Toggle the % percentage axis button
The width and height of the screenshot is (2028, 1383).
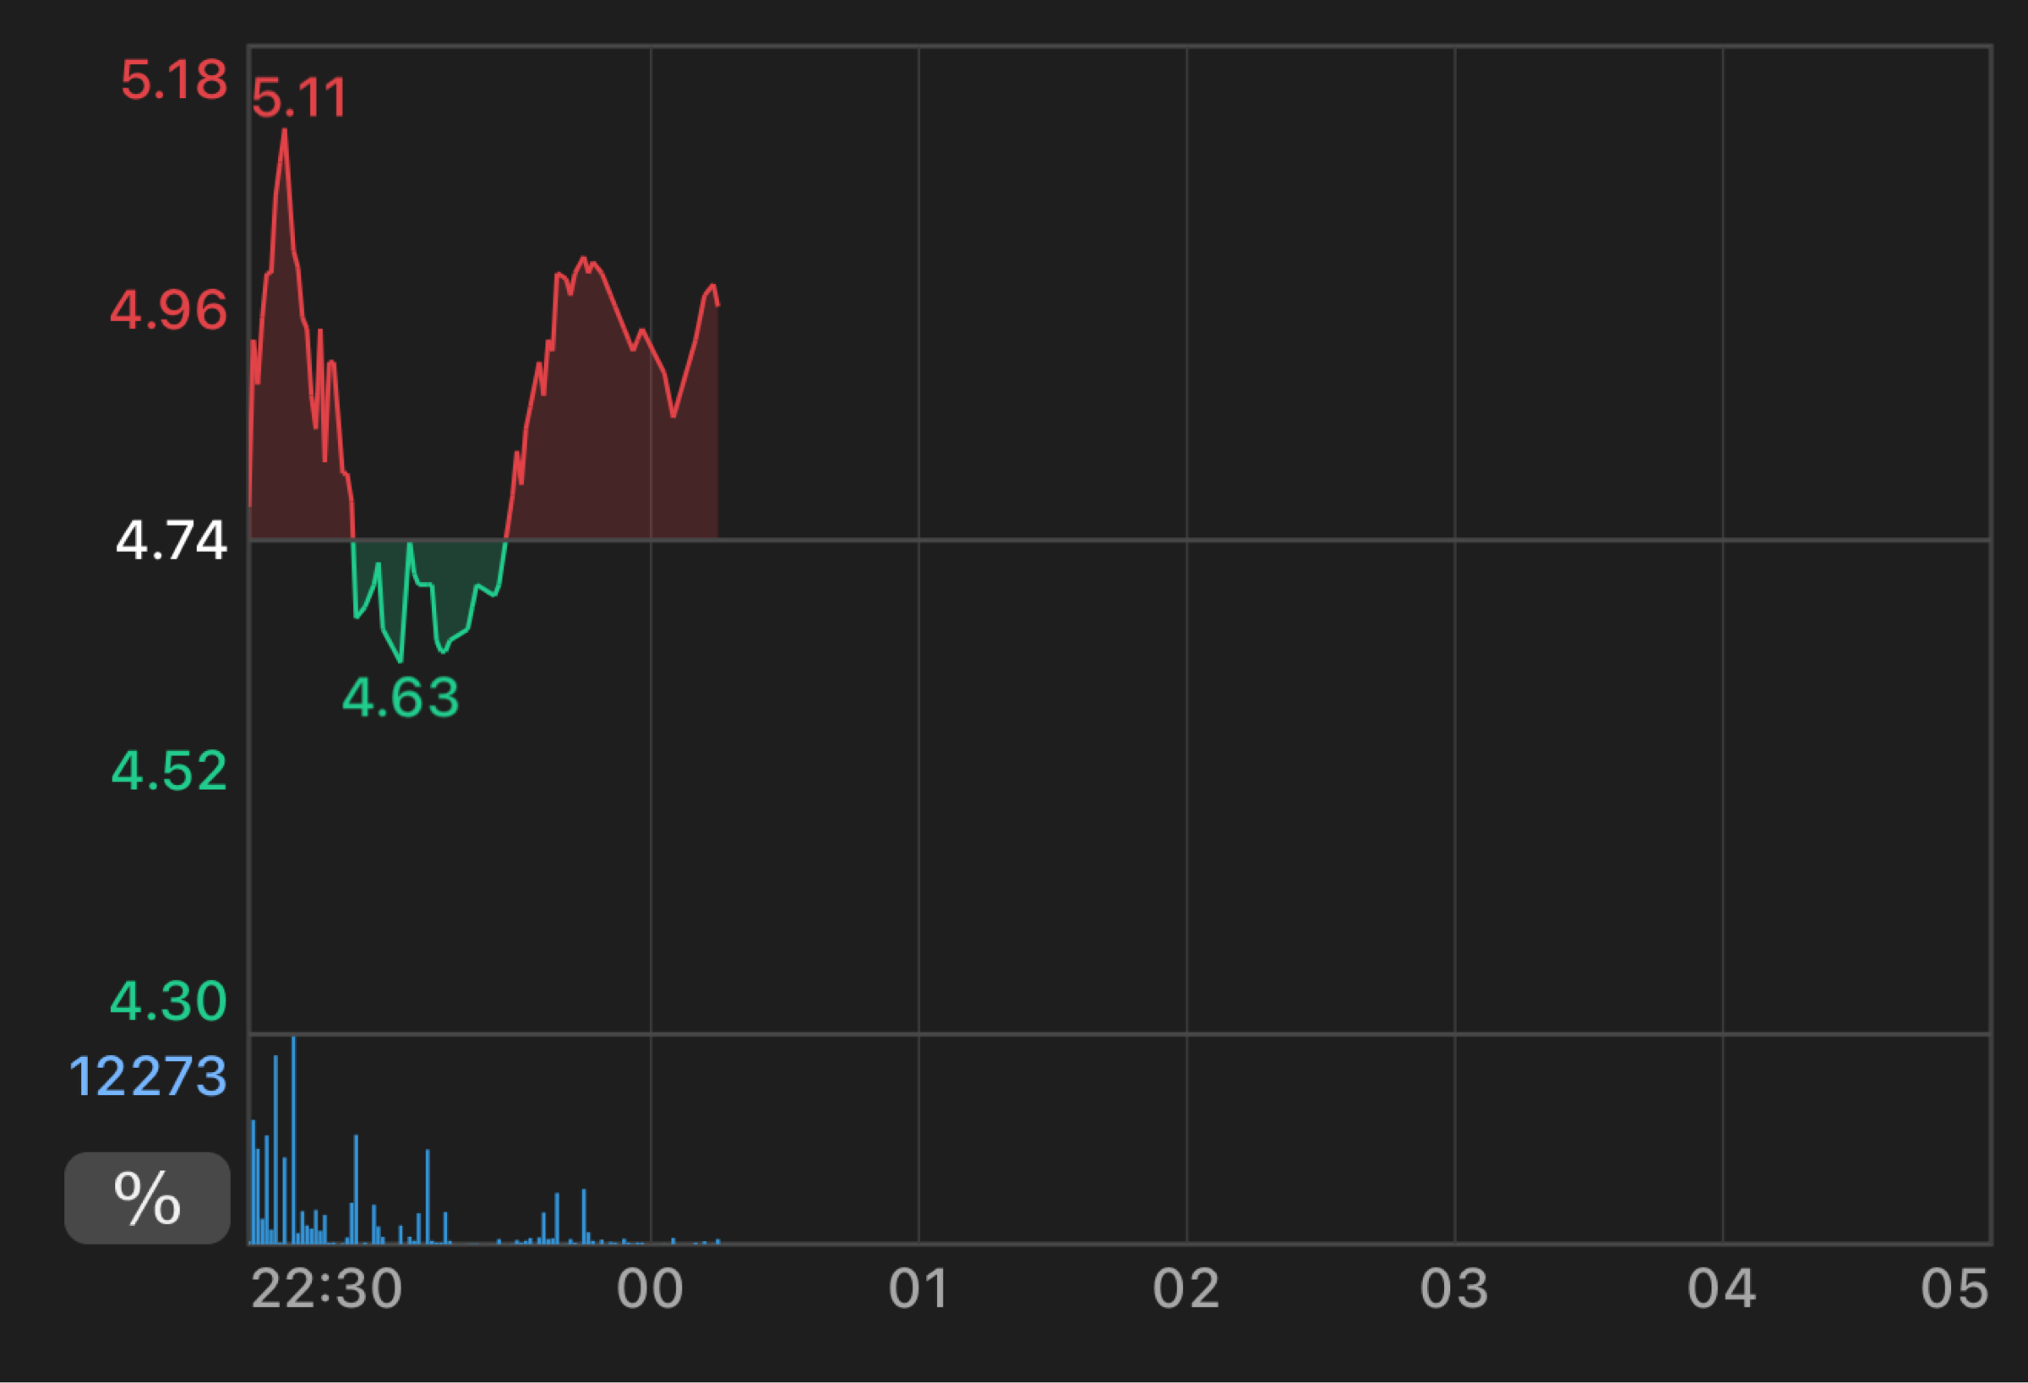(x=146, y=1198)
